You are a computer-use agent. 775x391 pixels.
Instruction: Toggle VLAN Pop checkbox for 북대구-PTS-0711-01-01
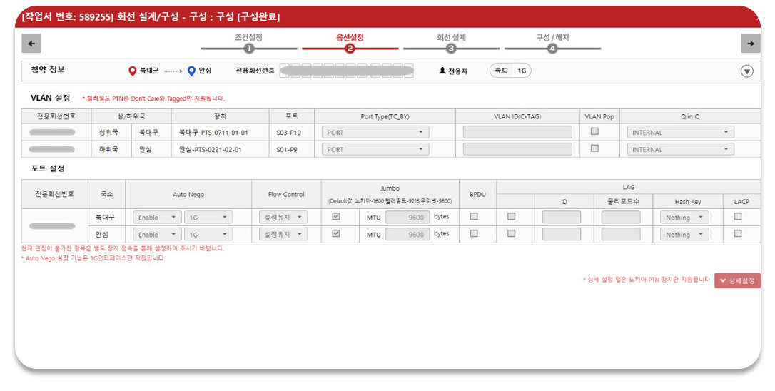click(x=594, y=131)
